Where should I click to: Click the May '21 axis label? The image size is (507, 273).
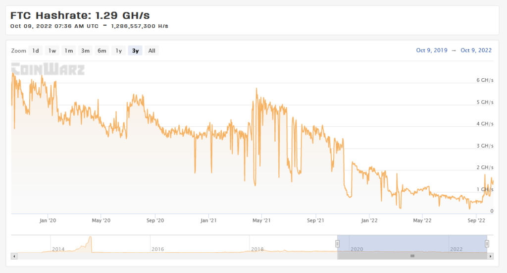[261, 220]
